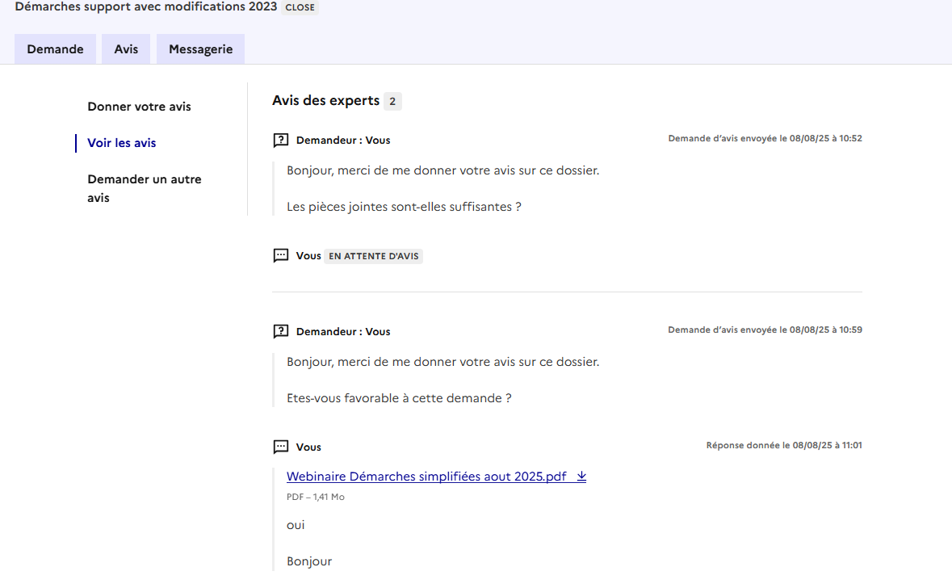
Task: Click the 'EN ATTENTE D'AVIS' badge
Action: point(373,256)
